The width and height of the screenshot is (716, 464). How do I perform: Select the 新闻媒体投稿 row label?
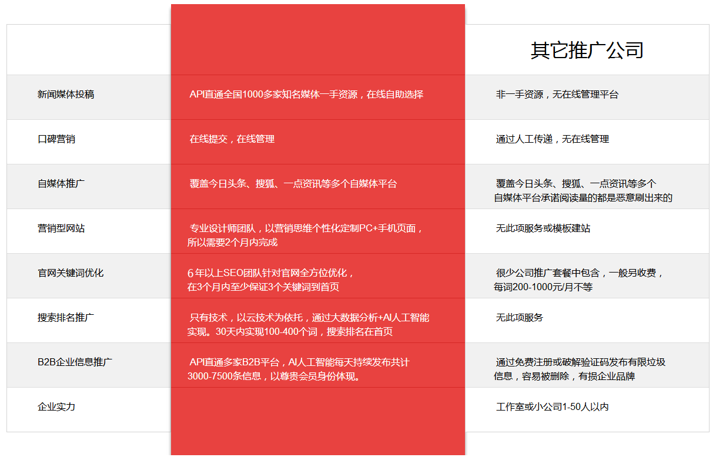point(66,95)
